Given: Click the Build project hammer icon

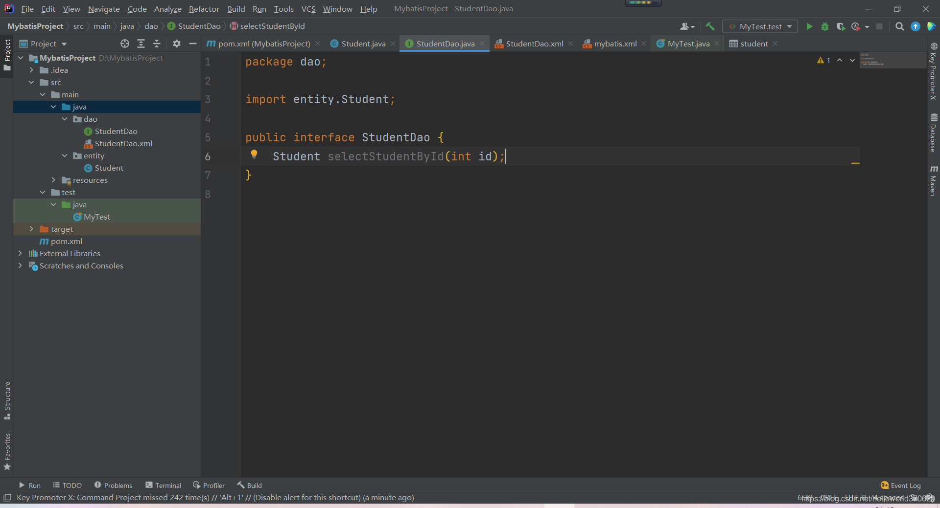Looking at the screenshot, I should [x=710, y=26].
